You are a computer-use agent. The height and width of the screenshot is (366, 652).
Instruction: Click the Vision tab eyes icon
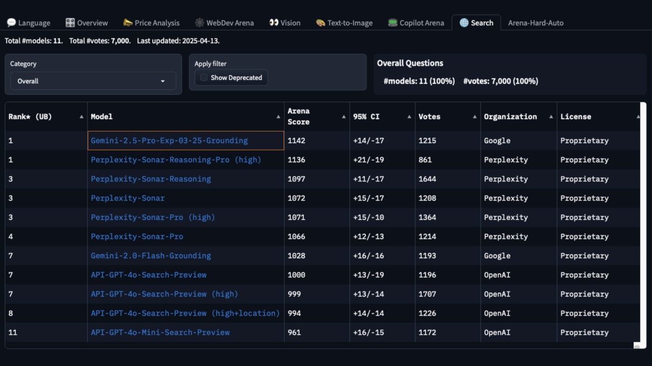(x=274, y=23)
